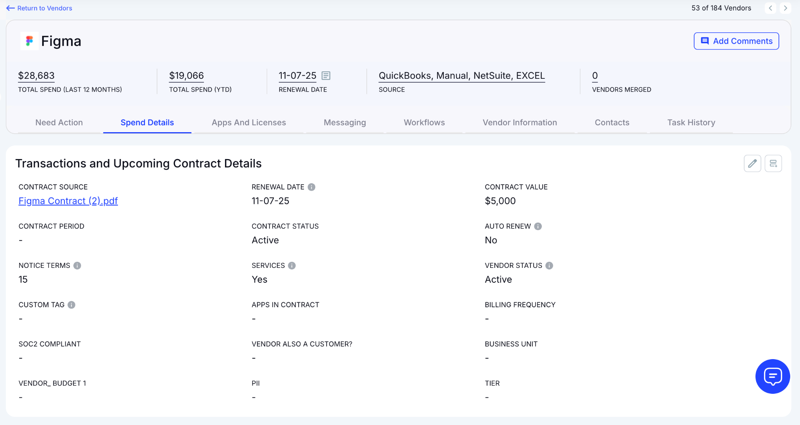Go to next vendor with right chevron
This screenshot has width=800, height=425.
(x=785, y=8)
